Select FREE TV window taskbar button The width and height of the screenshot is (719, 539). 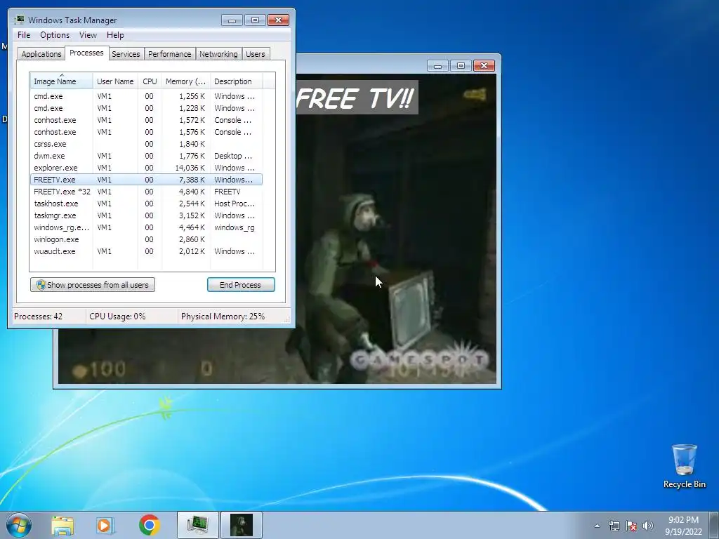pos(242,525)
